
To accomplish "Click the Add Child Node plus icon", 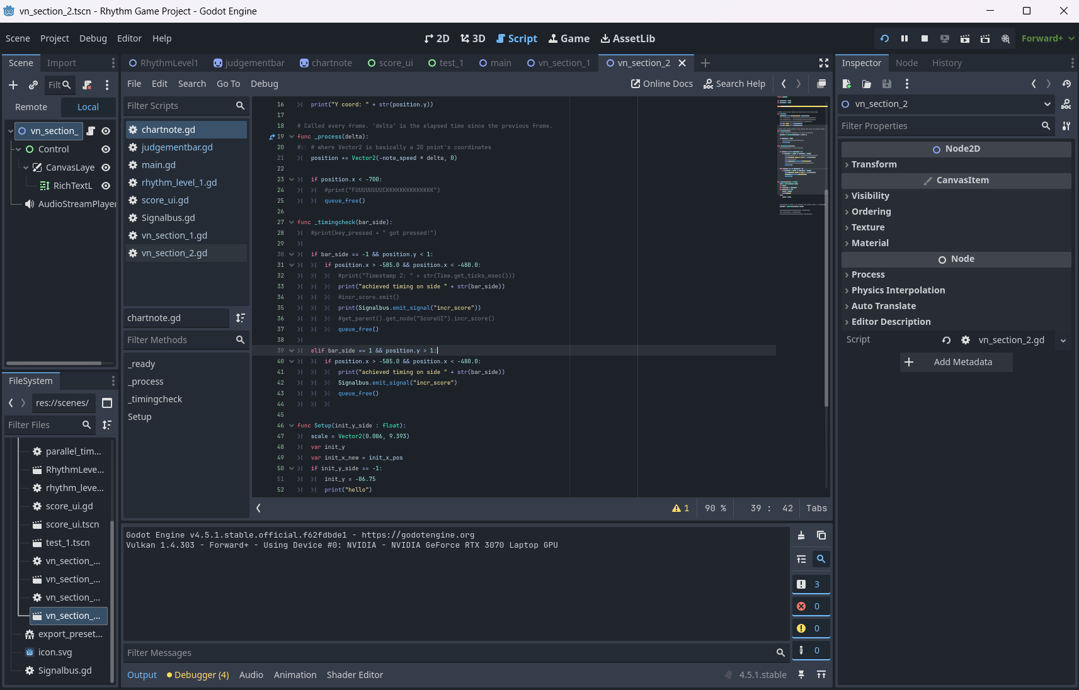I will [x=13, y=85].
